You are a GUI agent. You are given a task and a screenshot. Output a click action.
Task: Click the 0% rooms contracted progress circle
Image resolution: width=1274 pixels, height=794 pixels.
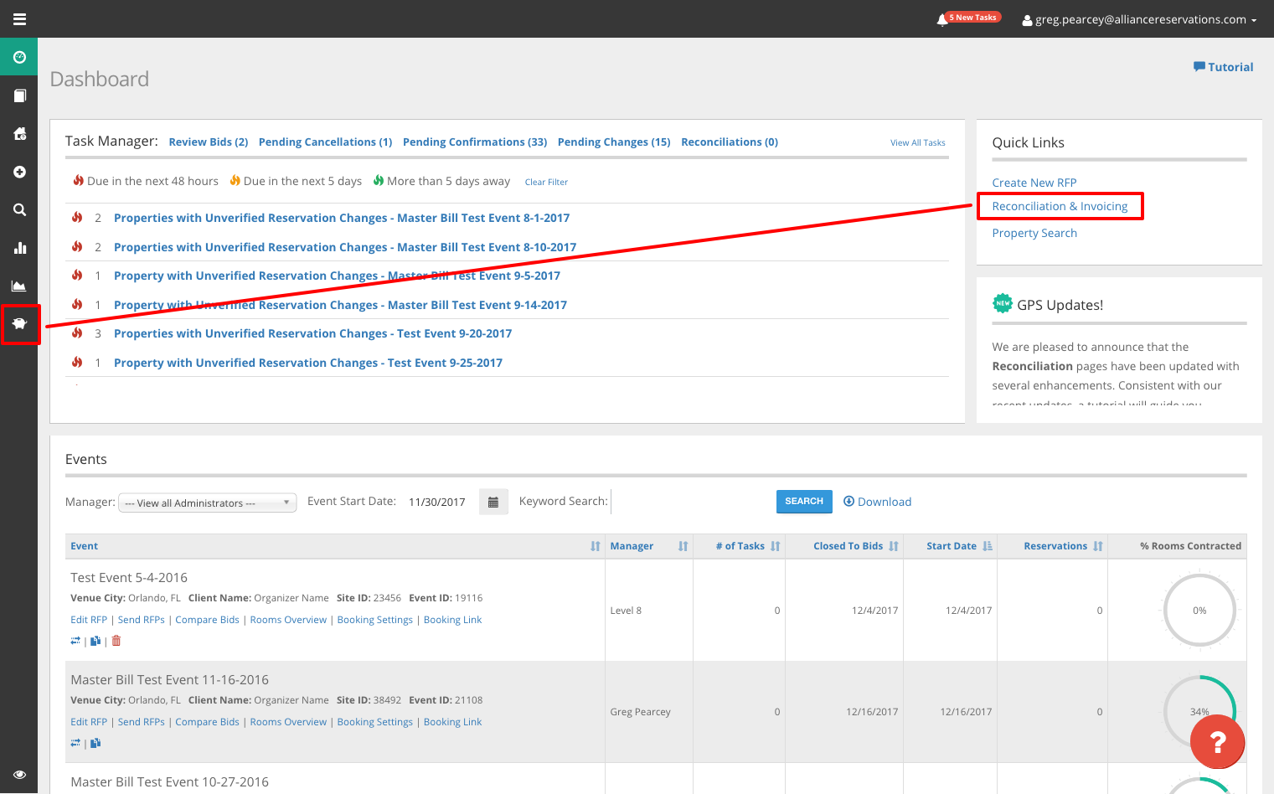[x=1199, y=611]
